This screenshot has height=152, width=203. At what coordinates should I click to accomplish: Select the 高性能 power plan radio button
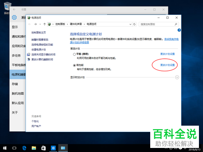click(74, 65)
